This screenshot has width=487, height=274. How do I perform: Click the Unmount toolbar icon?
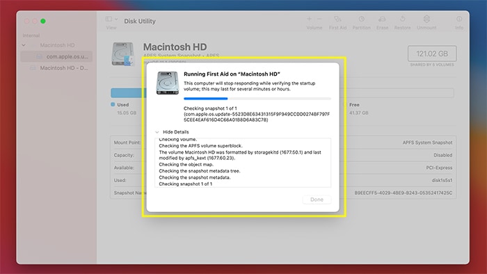click(426, 19)
